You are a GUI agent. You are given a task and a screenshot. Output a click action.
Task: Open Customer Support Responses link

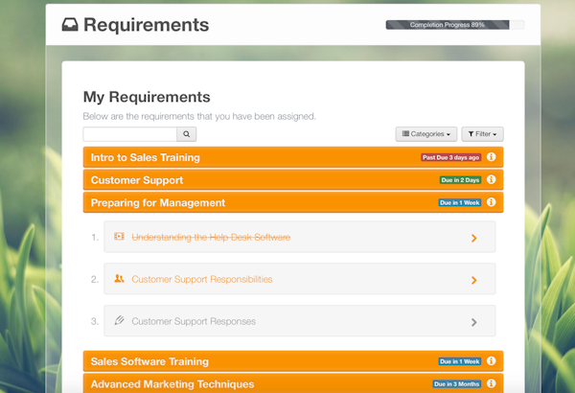coord(194,321)
